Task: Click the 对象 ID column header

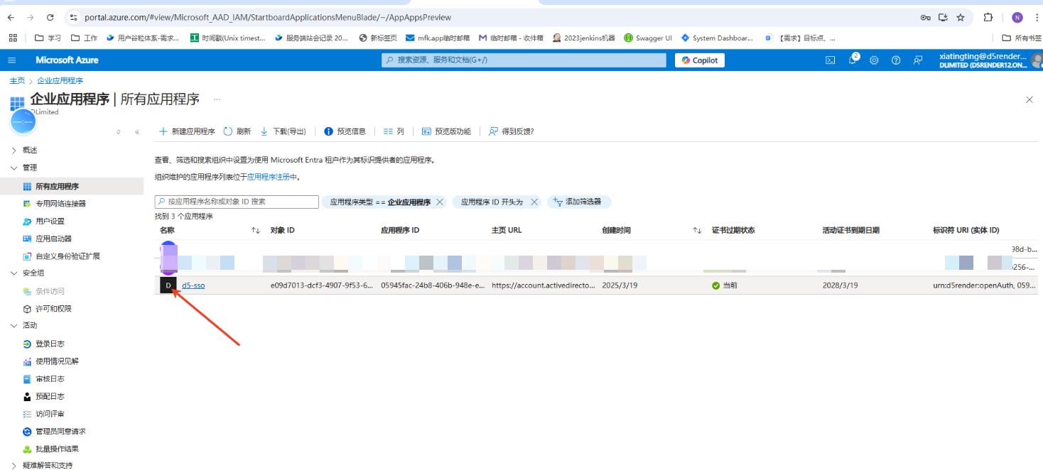Action: (282, 231)
